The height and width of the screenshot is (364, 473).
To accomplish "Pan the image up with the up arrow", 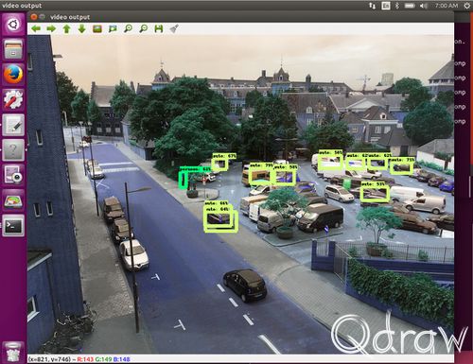I will 66,29.
